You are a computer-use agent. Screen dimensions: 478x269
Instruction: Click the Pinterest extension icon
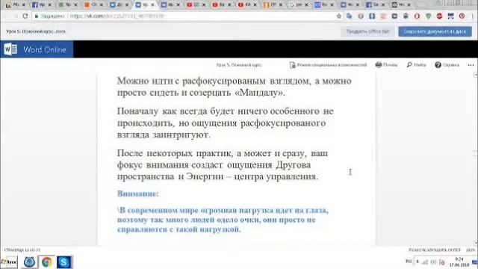tap(462, 16)
